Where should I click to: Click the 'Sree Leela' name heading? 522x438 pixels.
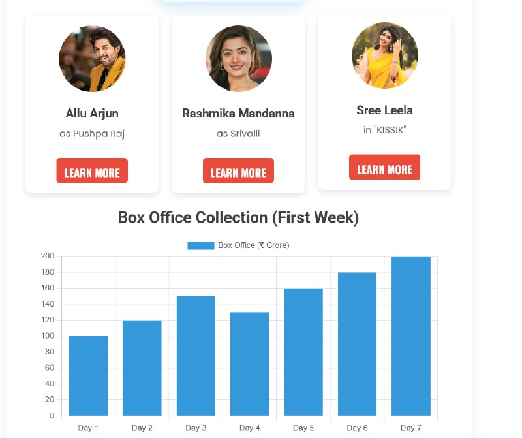click(x=384, y=110)
